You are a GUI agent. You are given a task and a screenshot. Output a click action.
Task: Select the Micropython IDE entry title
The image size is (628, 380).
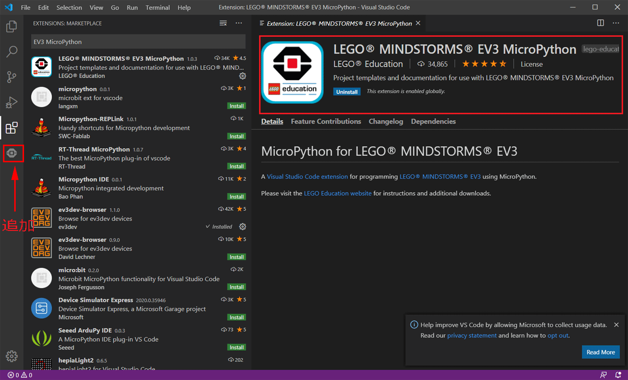point(84,179)
